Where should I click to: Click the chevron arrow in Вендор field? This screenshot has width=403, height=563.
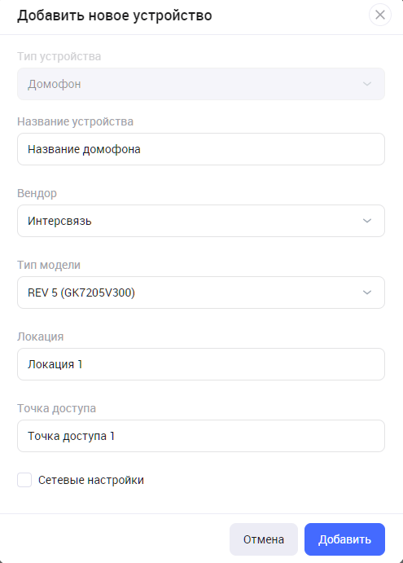click(366, 221)
